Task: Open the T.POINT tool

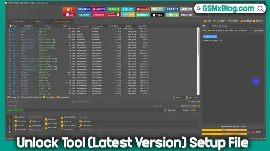Action: (x=233, y=21)
